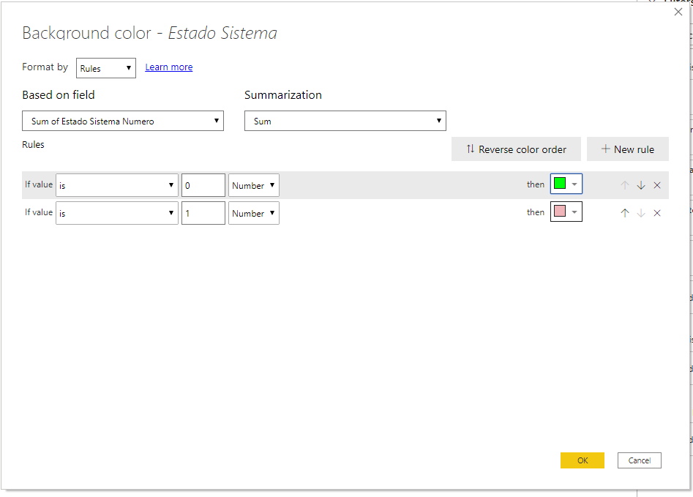Click the pink color swatch
This screenshot has height=497, width=693.
[560, 212]
